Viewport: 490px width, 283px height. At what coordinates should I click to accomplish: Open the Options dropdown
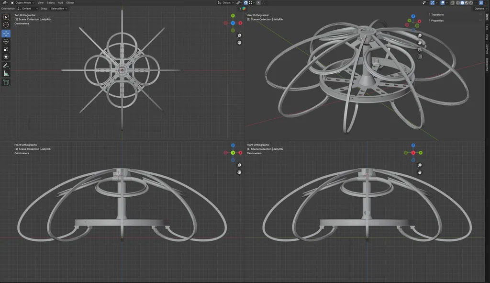[479, 9]
